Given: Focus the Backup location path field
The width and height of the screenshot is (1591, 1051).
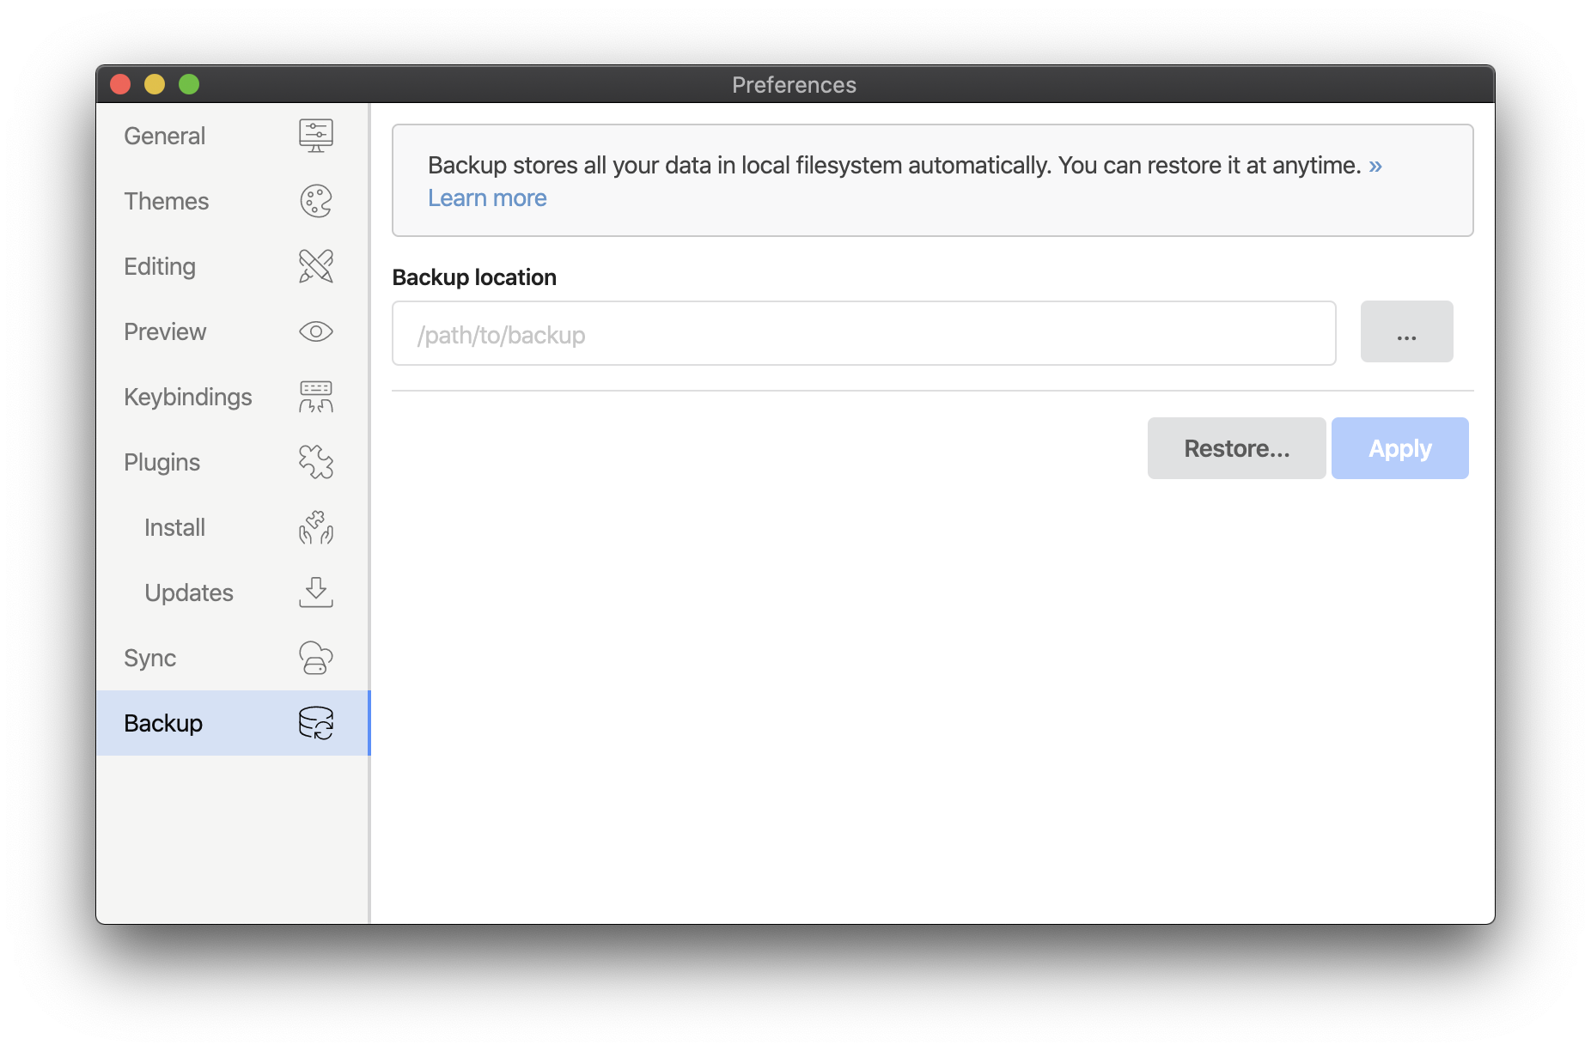Looking at the screenshot, I should (x=863, y=334).
